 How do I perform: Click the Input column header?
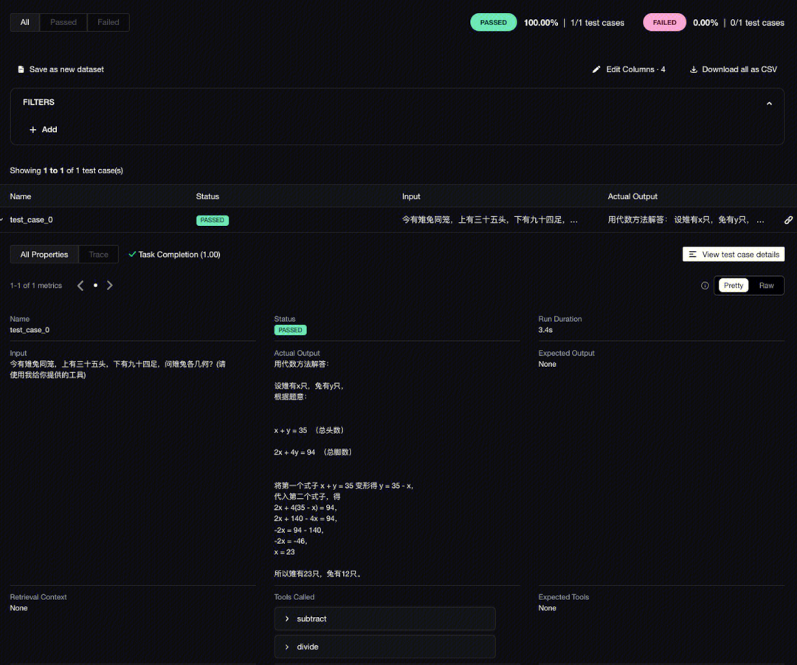(411, 196)
